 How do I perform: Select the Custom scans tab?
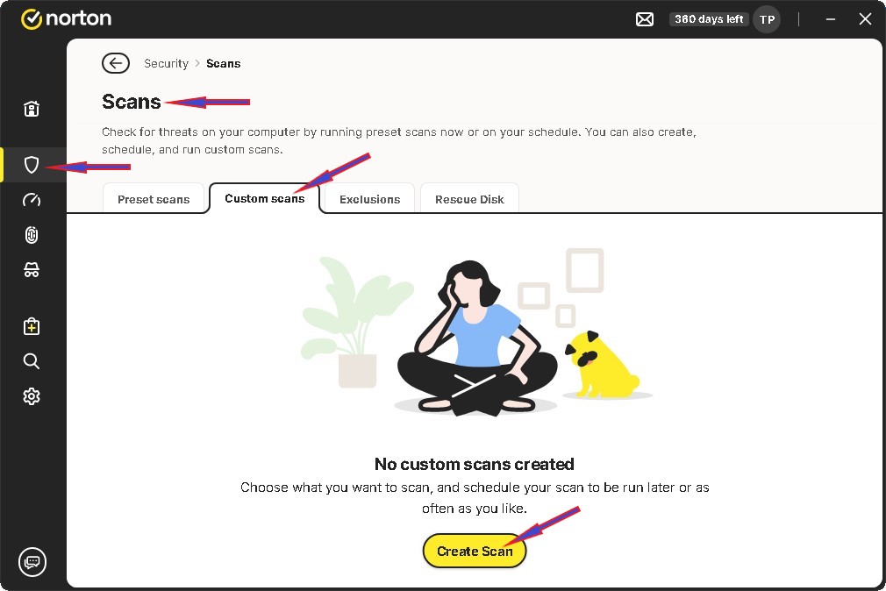coord(264,199)
